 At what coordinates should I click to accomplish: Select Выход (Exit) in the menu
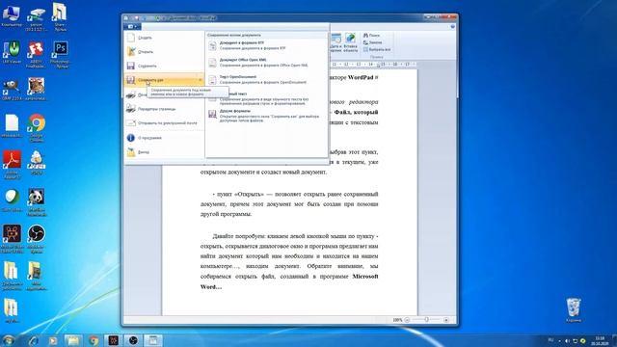[x=164, y=152]
